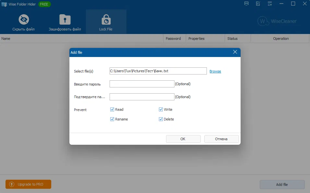Viewport: 310px width, 193px height.
Task: Sort by the Name column header
Action: [x=81, y=39]
